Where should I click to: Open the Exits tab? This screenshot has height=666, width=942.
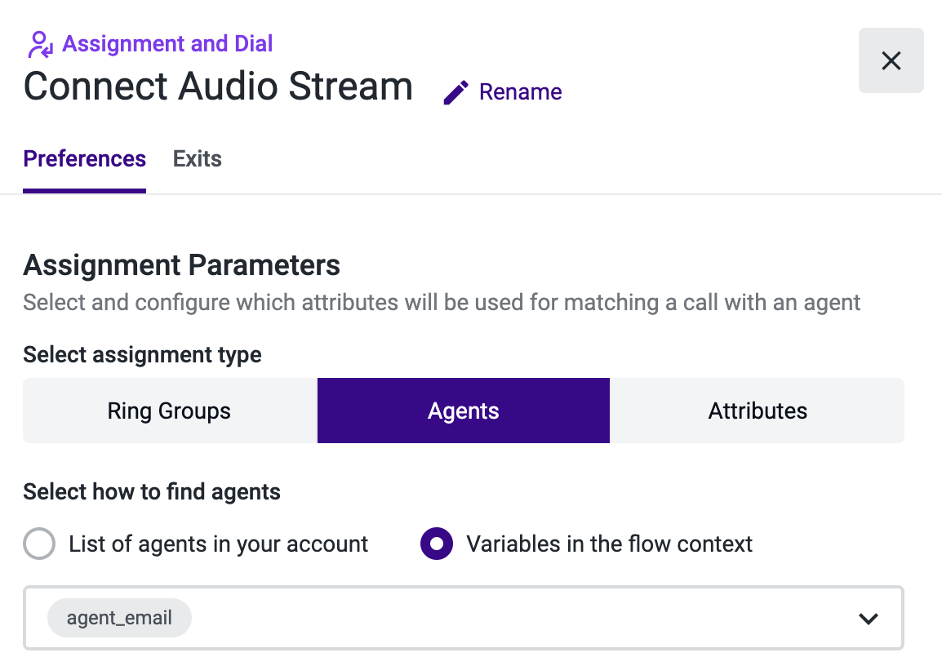click(197, 158)
